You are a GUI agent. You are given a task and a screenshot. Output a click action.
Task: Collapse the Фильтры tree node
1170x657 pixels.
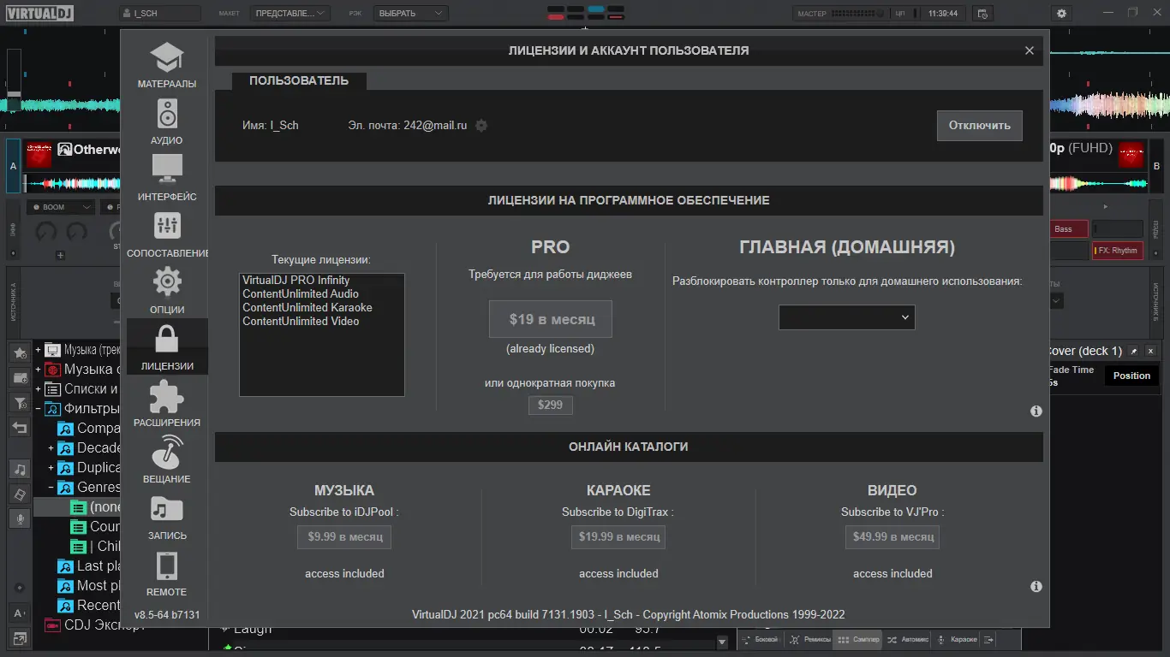[38, 409]
